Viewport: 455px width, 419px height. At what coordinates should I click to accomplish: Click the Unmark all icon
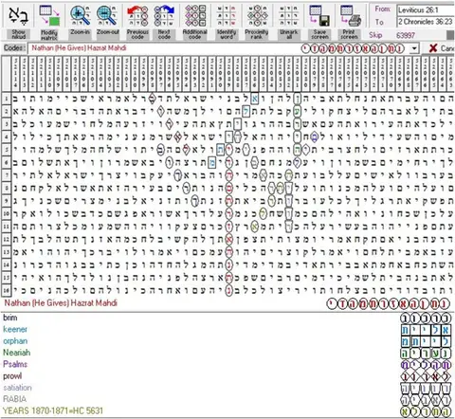[288, 15]
